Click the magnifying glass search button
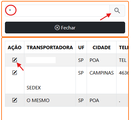 [x=117, y=11]
